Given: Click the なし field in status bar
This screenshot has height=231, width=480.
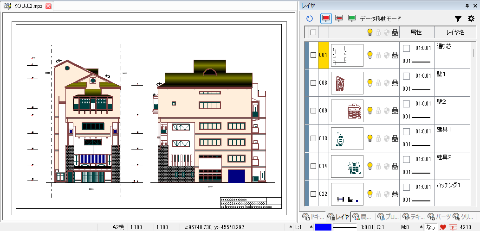Looking at the screenshot, I should (431, 227).
